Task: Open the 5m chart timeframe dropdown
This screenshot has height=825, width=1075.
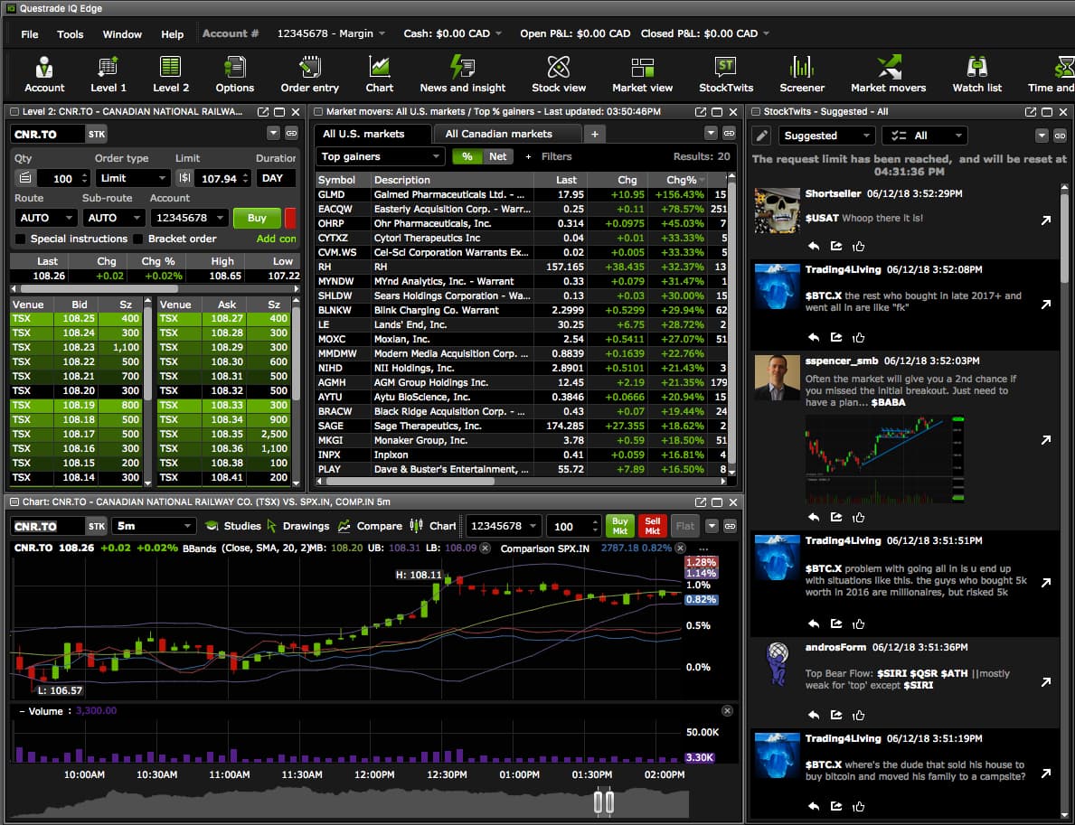Action: coord(154,525)
